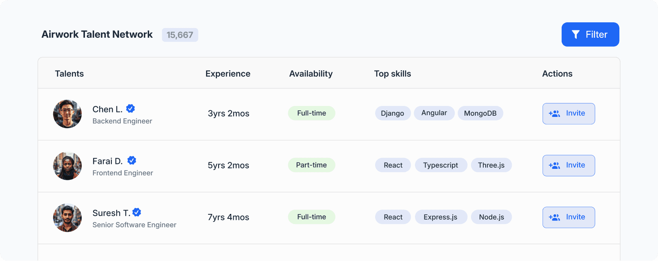Screen dimensions: 658x261
Task: Click the 15,667 talent count badge
Action: [180, 35]
